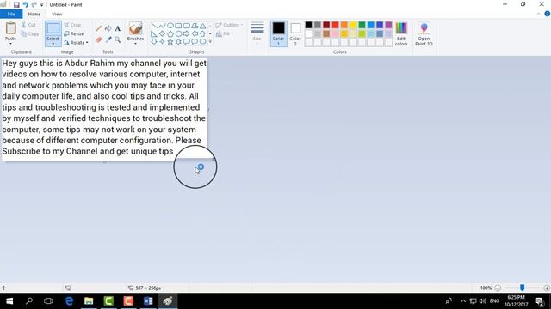Image resolution: width=551 pixels, height=309 pixels.
Task: Choose the Polygon shape
Action: tap(195, 26)
